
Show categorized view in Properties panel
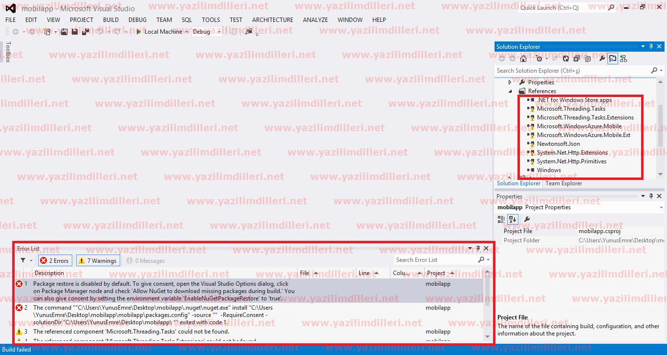(502, 219)
